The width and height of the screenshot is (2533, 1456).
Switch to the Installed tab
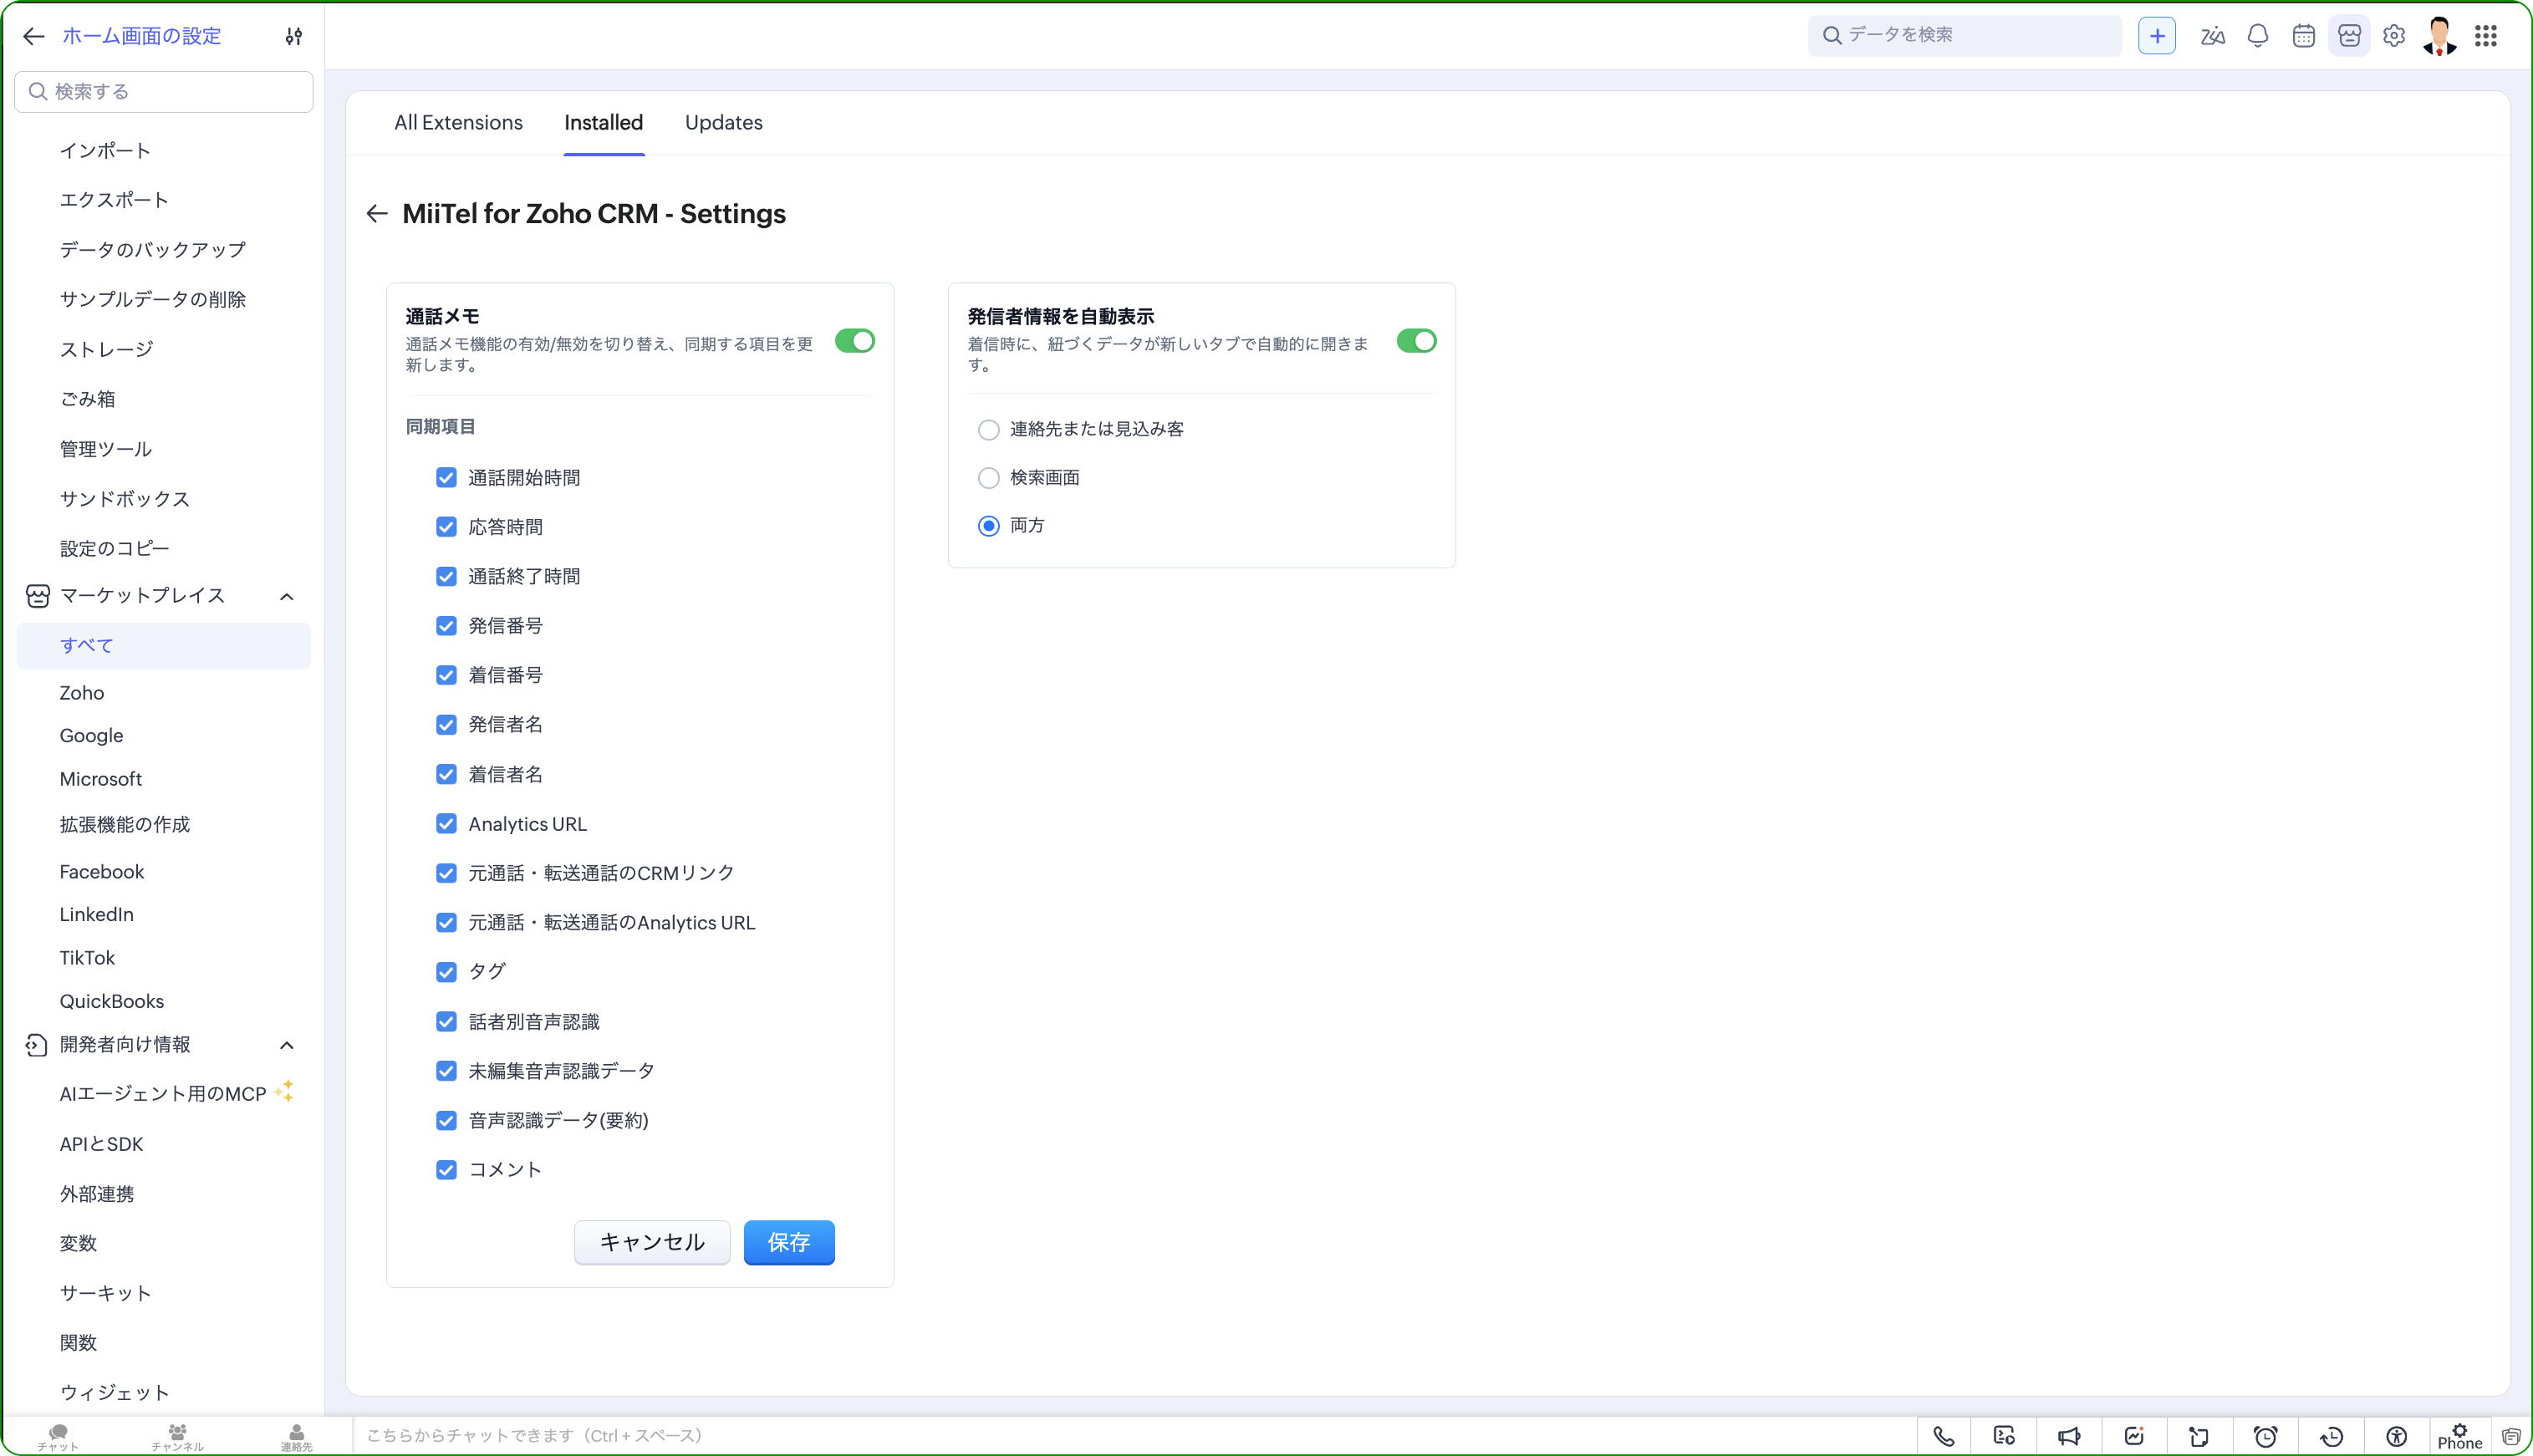click(603, 122)
